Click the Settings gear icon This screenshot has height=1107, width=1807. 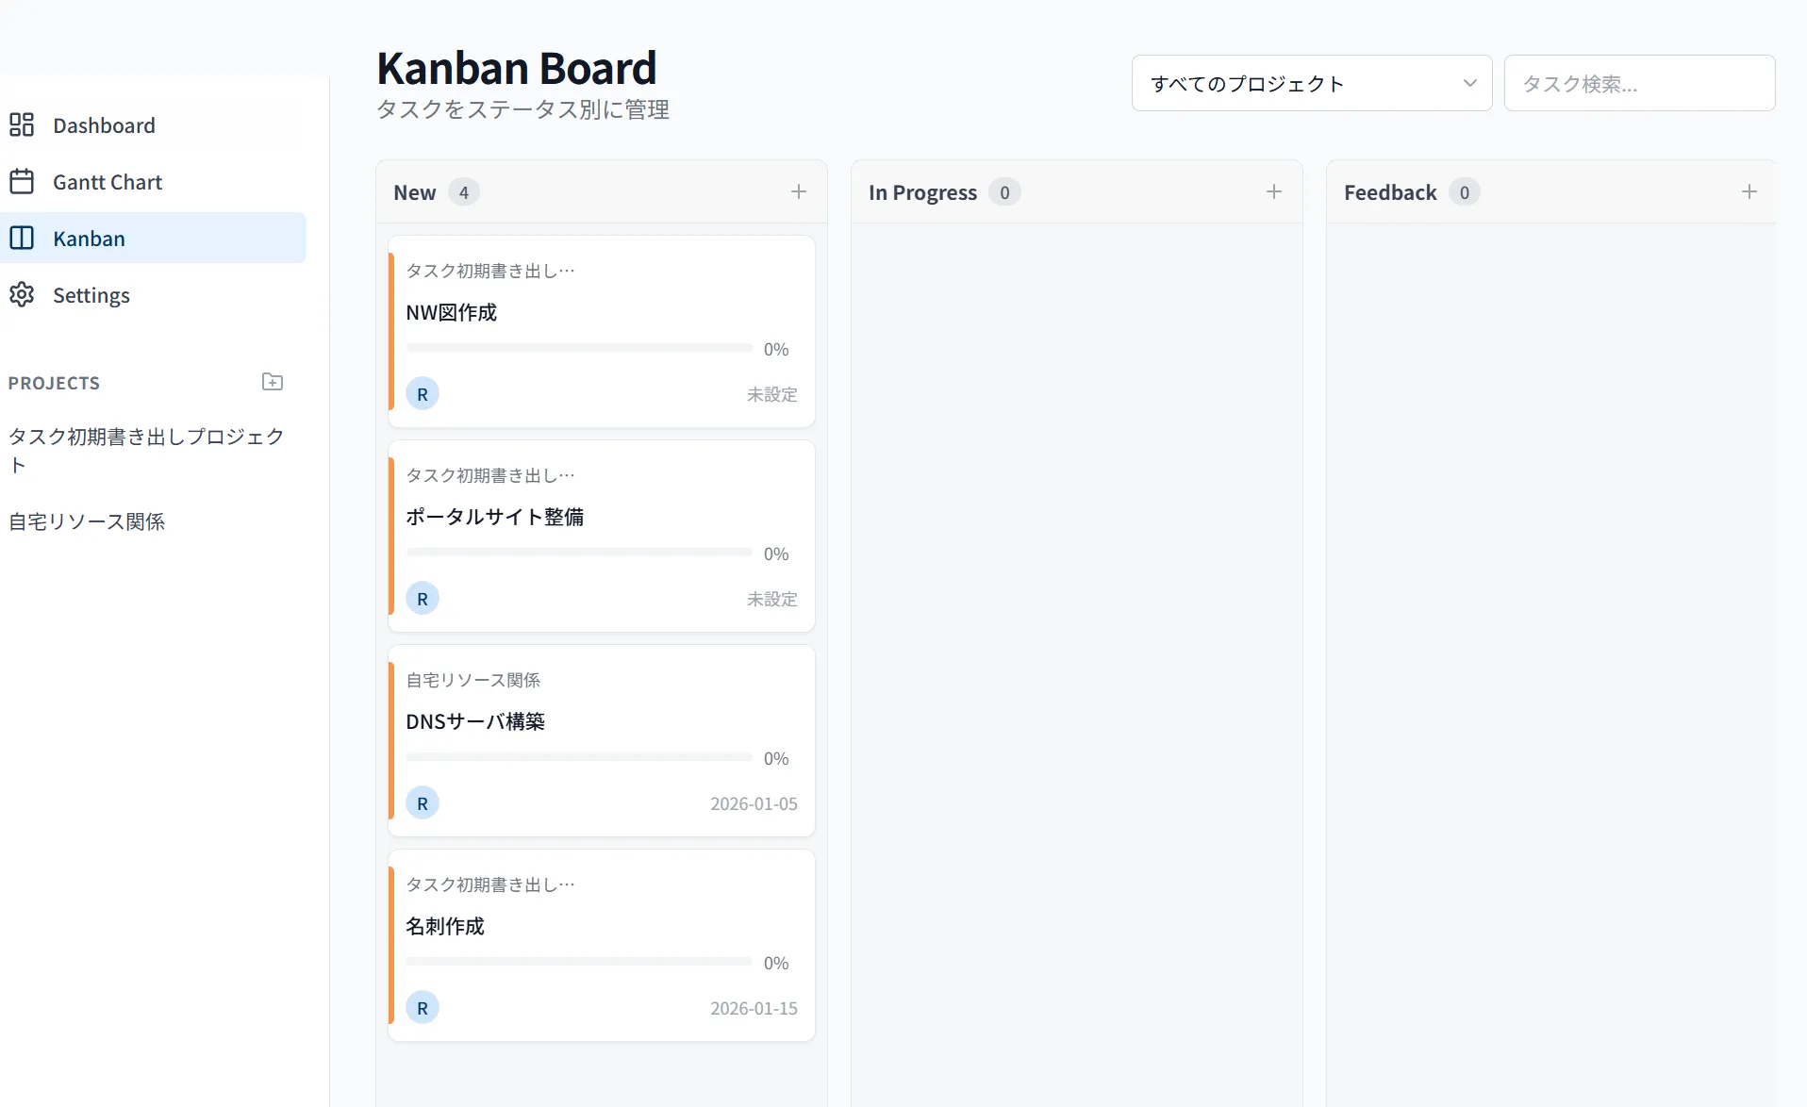point(22,294)
